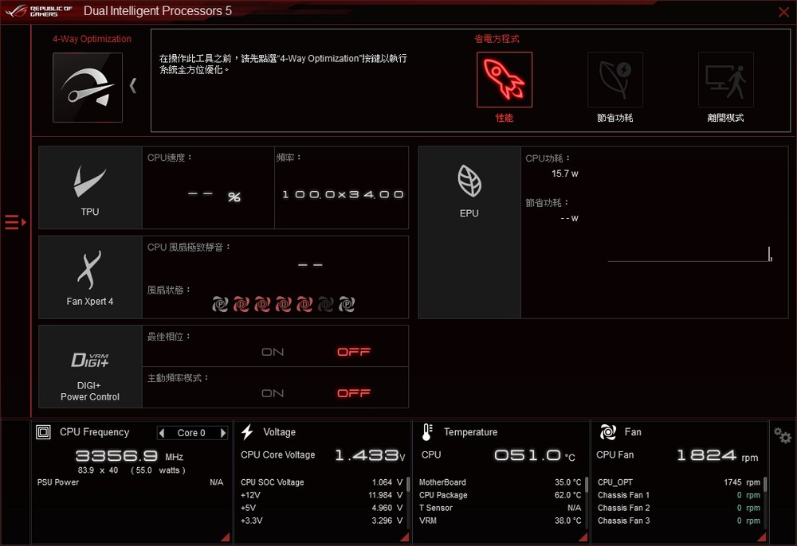Select the 離開模式 away mode icon

pyautogui.click(x=726, y=80)
